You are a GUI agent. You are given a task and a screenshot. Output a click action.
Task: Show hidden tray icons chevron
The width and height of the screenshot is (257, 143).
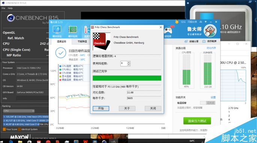203,142
